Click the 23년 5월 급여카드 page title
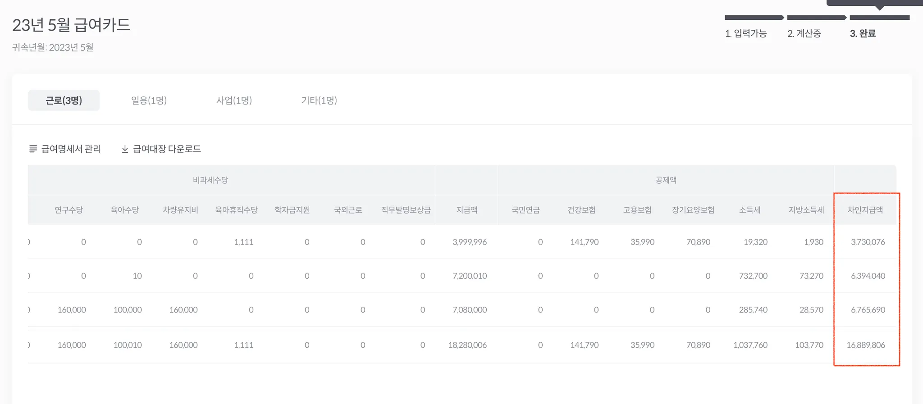This screenshot has height=404, width=923. pyautogui.click(x=71, y=25)
